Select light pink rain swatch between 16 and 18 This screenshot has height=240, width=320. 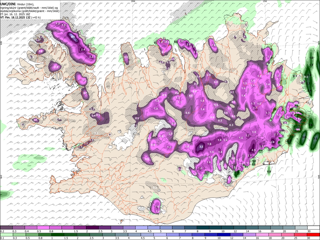point(262,234)
